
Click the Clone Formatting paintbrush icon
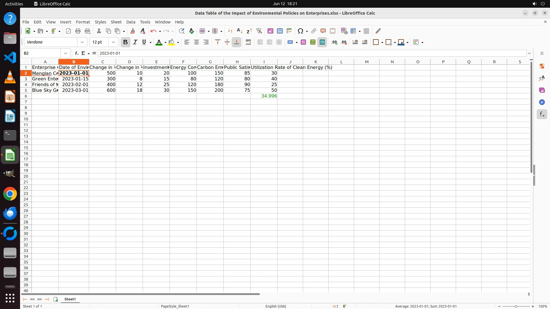[133, 31]
